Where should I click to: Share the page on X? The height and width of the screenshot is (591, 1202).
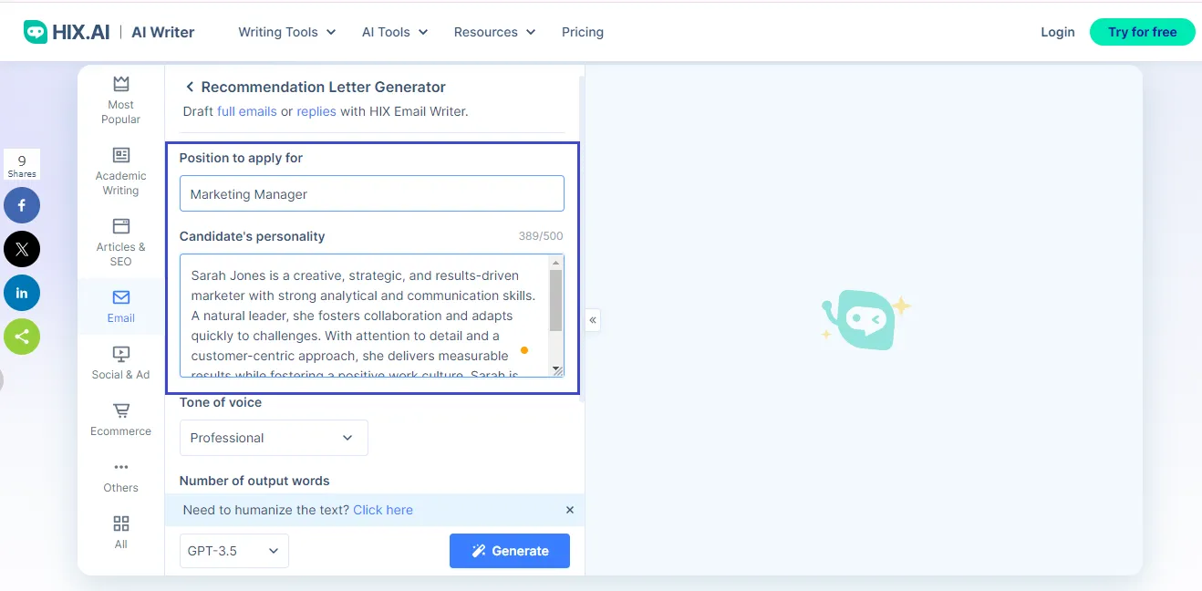click(22, 249)
